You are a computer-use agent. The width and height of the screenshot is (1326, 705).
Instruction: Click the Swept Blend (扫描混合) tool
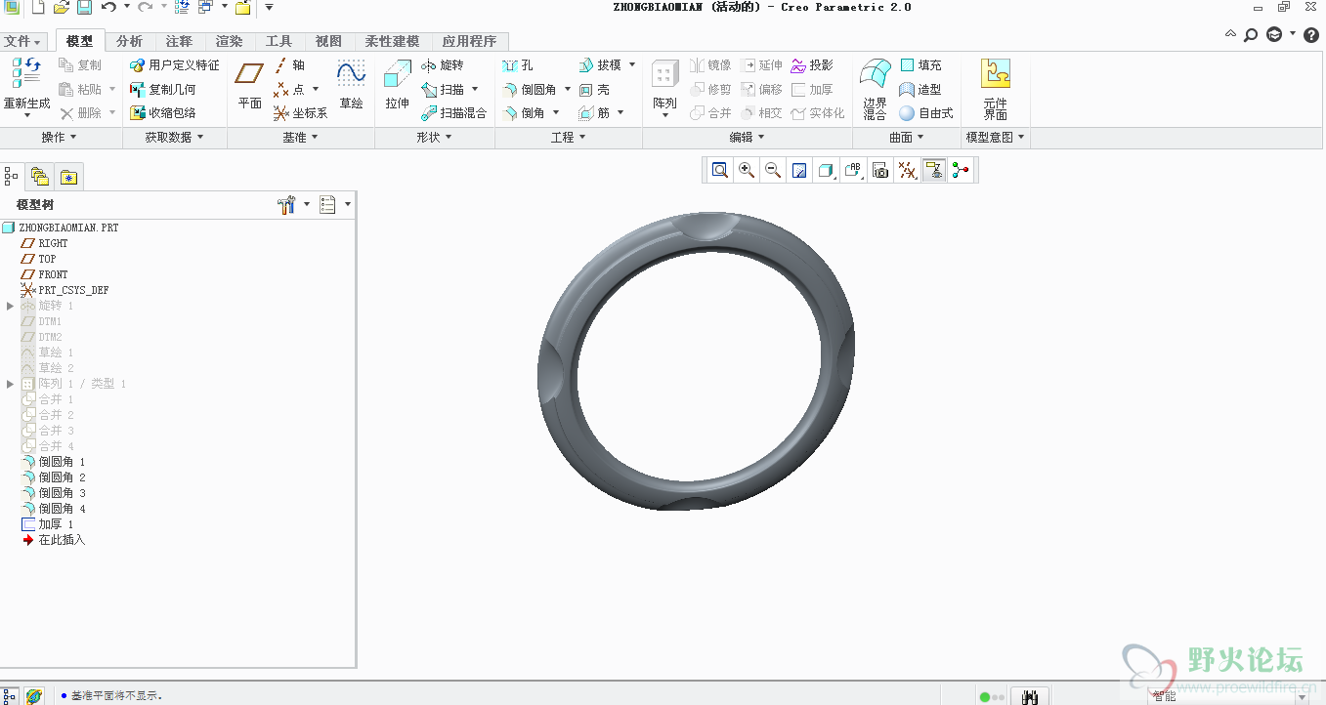pos(453,113)
